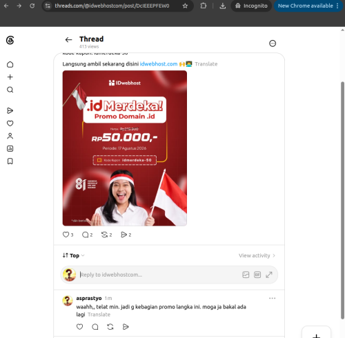Bookmark the page with the star icon
This screenshot has height=338, width=345.
(x=185, y=6)
